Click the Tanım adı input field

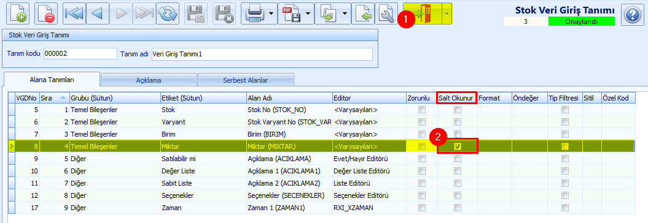click(262, 54)
